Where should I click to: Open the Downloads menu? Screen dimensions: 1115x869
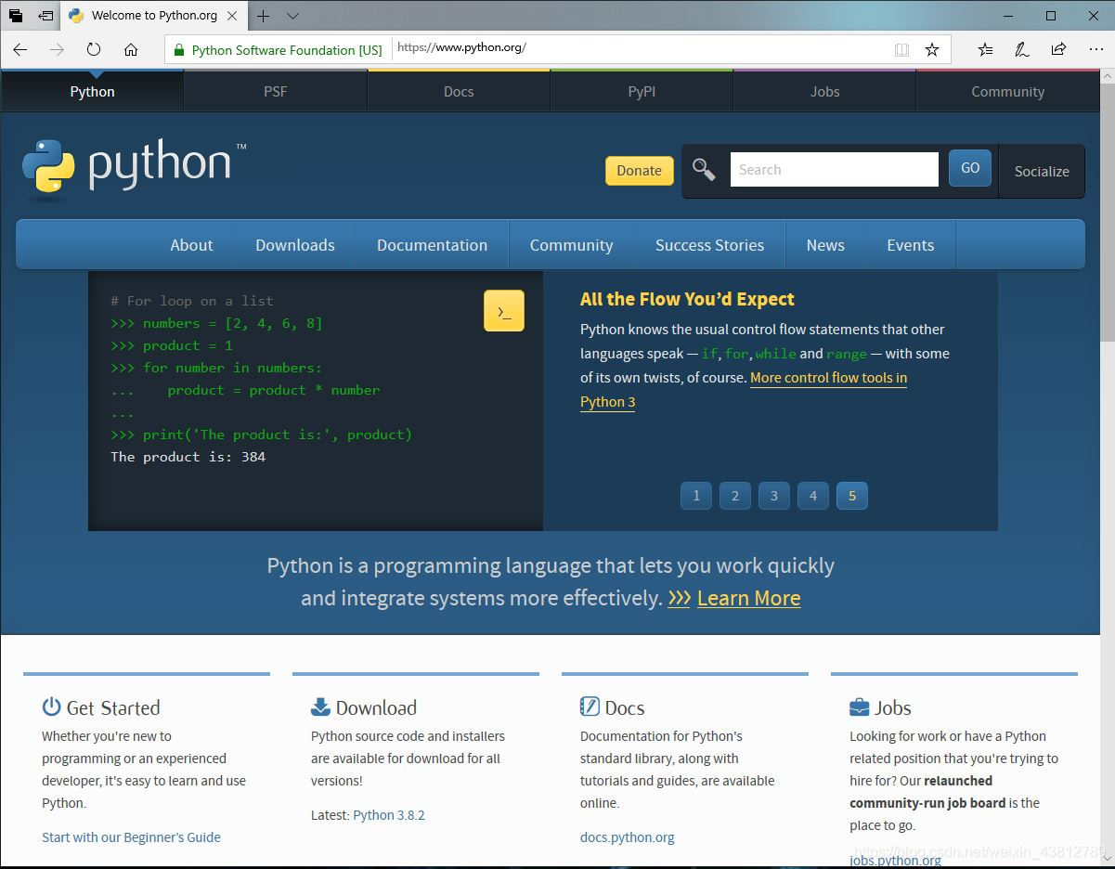(295, 245)
